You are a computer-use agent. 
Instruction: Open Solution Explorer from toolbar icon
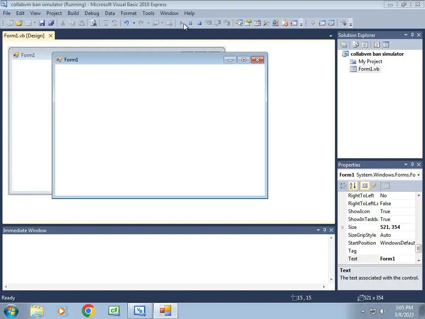239,23
